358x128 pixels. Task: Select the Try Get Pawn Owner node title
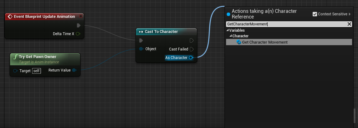[x=37, y=56]
